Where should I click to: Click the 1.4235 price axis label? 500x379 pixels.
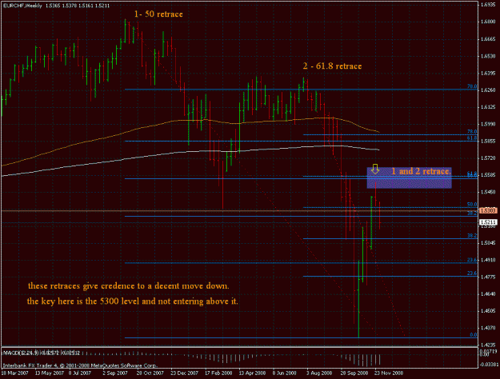point(488,345)
